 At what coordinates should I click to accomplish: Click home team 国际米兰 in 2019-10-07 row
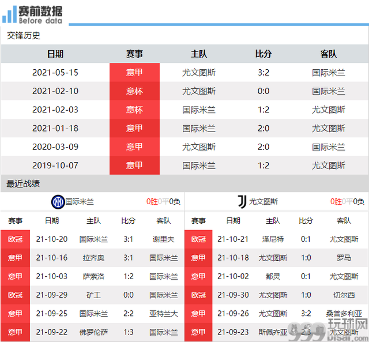coord(199,166)
